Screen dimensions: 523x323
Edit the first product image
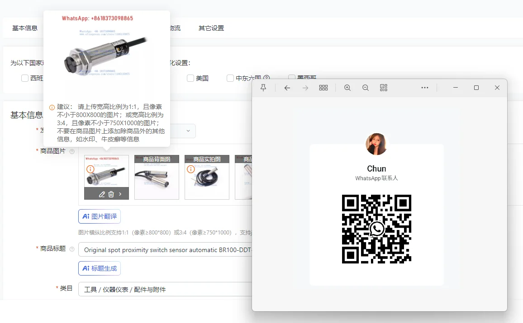pos(102,194)
